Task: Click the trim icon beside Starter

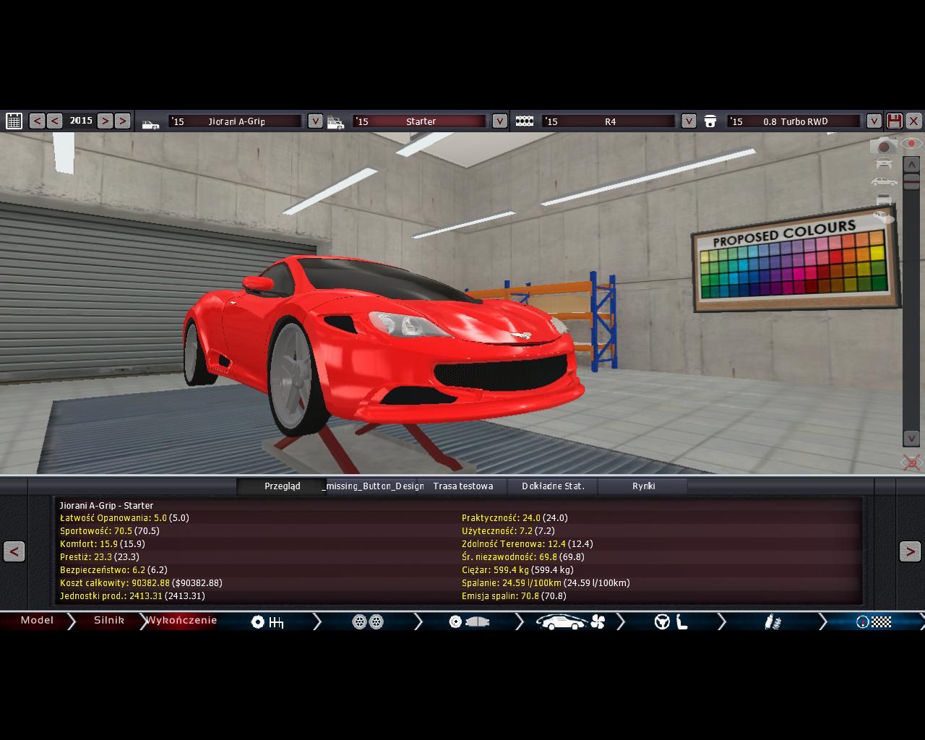Action: pyautogui.click(x=335, y=122)
